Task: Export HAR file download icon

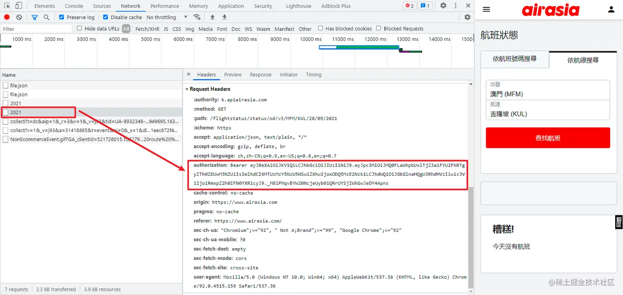Action: click(225, 17)
